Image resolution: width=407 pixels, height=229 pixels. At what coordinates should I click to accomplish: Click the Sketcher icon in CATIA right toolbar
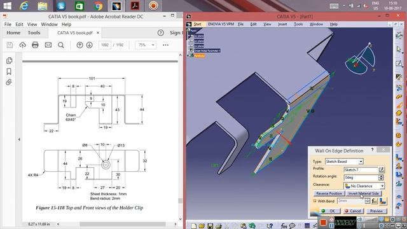(399, 64)
